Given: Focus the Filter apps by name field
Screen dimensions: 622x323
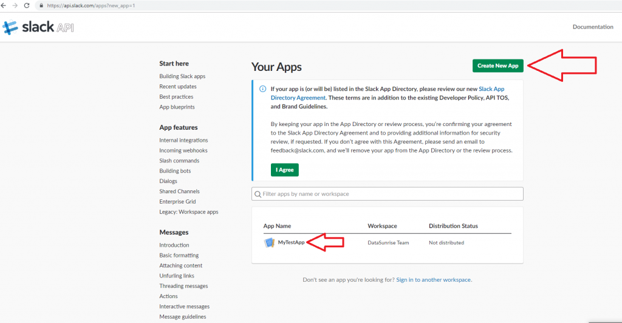Looking at the screenshot, I should pos(387,194).
